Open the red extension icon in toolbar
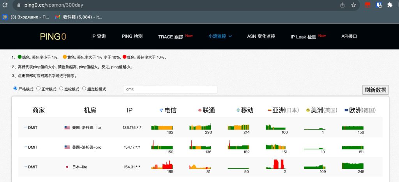 [x=367, y=5]
